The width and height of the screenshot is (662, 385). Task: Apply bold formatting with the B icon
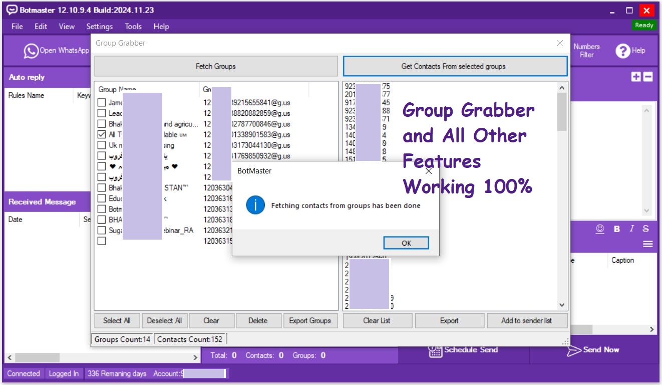click(617, 229)
